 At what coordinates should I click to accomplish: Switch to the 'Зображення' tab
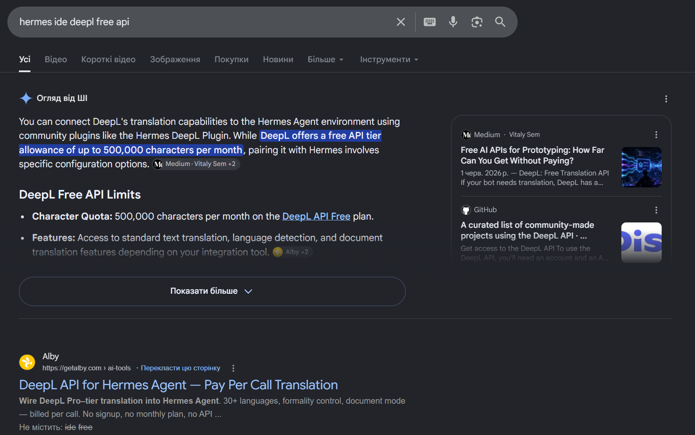point(175,59)
